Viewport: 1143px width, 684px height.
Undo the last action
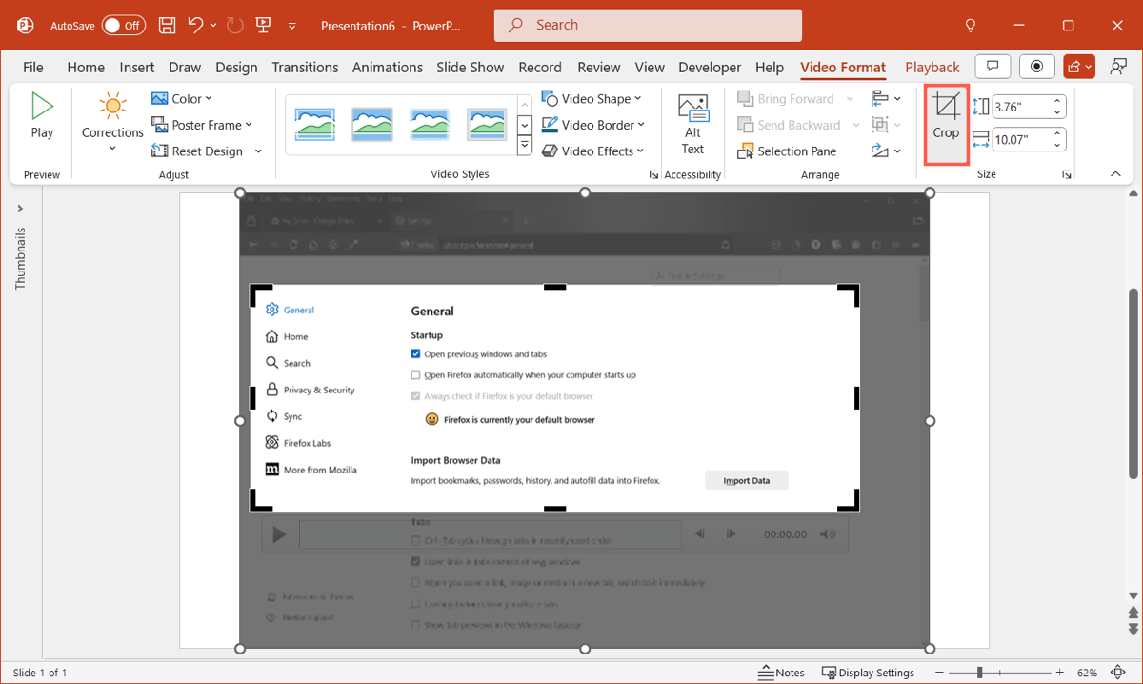196,26
